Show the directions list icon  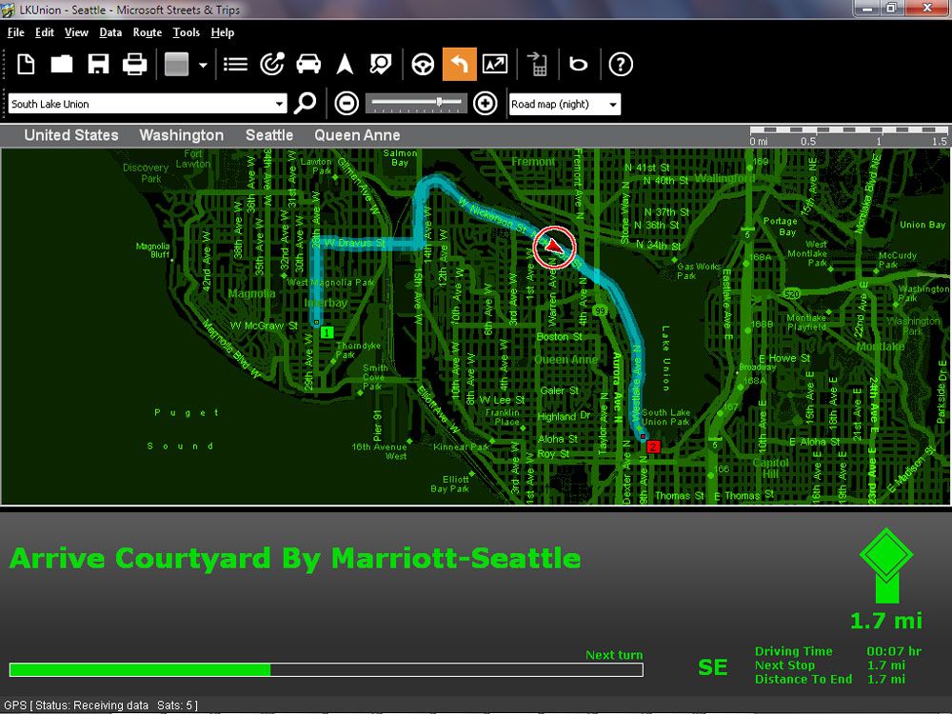235,64
